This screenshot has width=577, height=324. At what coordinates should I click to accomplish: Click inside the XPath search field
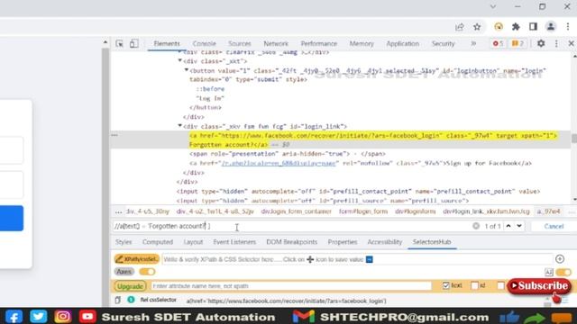pyautogui.click(x=290, y=226)
